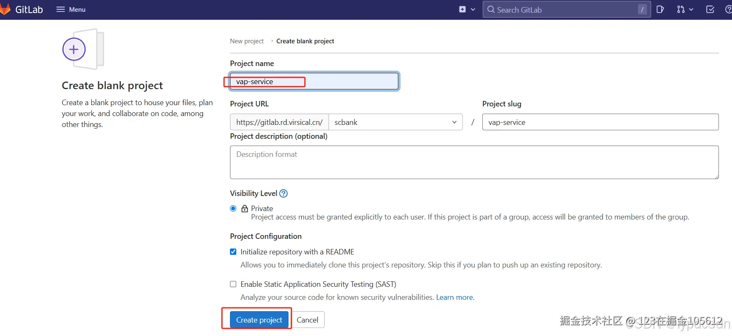This screenshot has height=336, width=732.
Task: Open the merge requests icon
Action: 681,9
